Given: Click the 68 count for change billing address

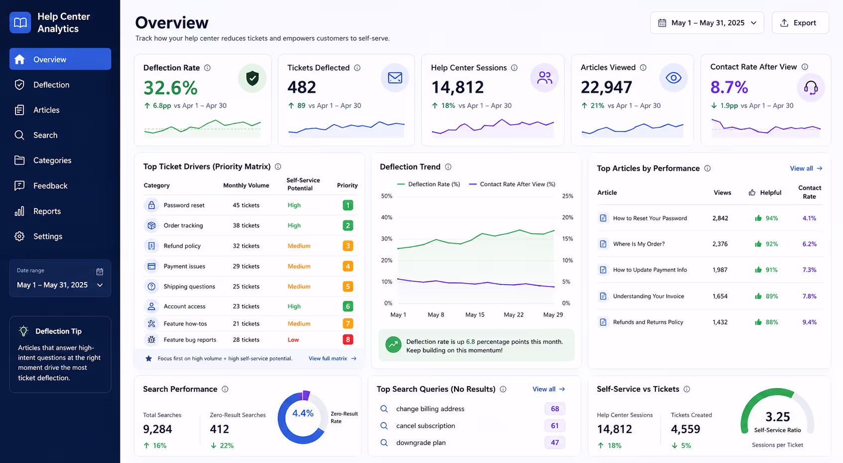Looking at the screenshot, I should pyautogui.click(x=555, y=409).
